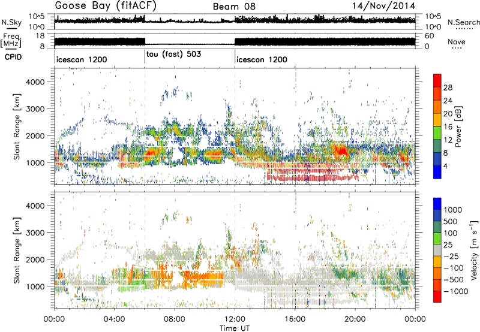Screen dimensions: 480x332
Task: Click the 'N.Search' legend label
Action: [x=463, y=22]
